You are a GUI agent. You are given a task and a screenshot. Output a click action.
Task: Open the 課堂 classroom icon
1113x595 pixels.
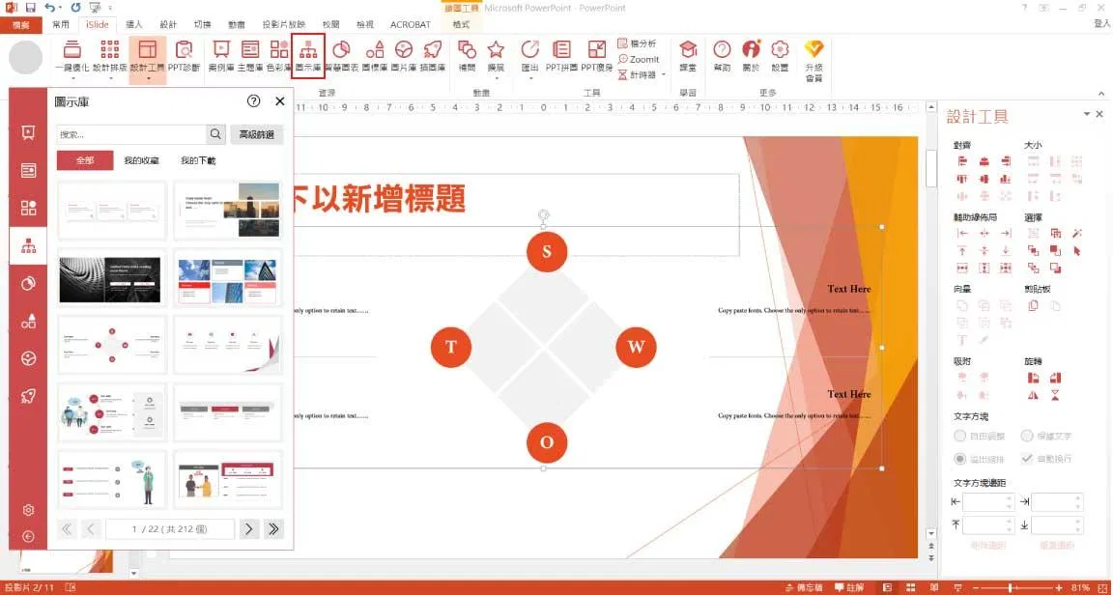[x=688, y=56]
